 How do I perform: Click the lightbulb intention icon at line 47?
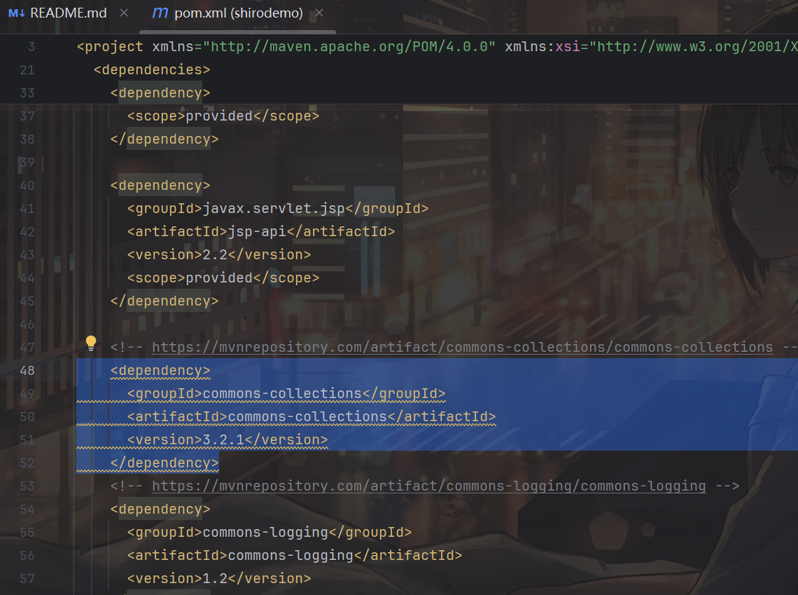pyautogui.click(x=90, y=343)
